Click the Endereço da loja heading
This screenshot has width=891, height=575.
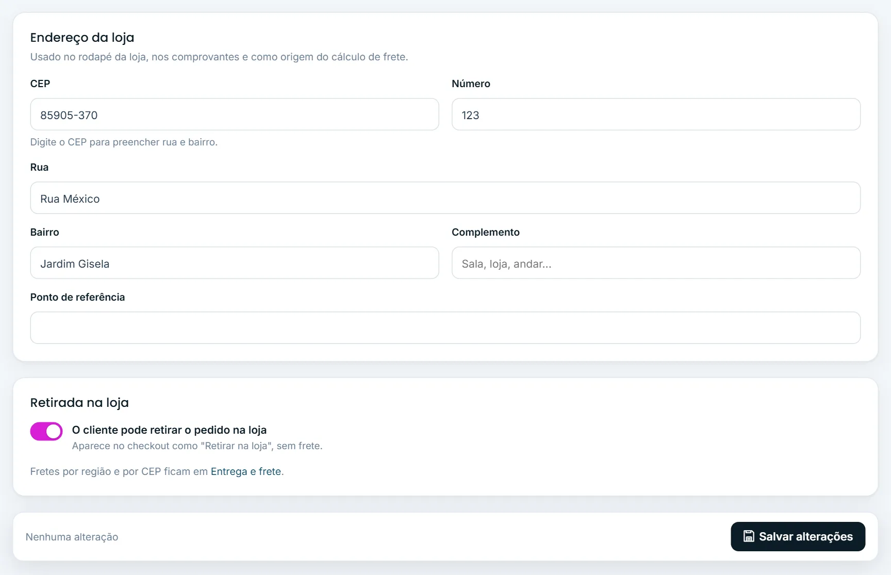(82, 38)
